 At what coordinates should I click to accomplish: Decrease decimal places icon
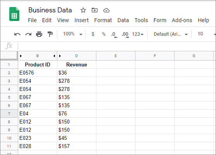114,35
